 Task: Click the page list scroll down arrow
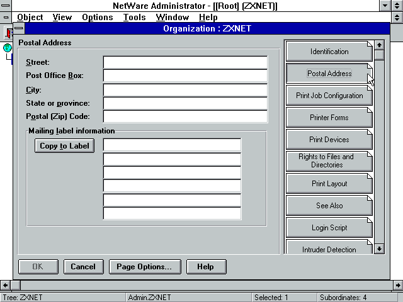379,249
